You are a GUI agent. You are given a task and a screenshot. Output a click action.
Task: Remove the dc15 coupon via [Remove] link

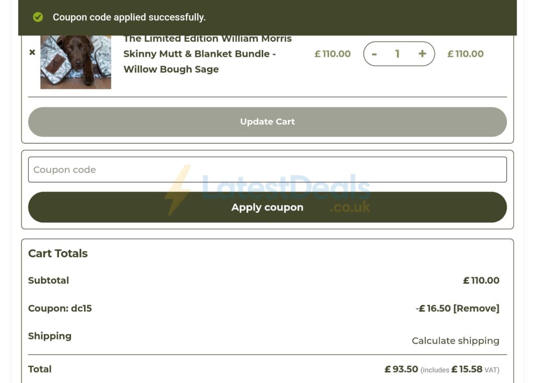coord(476,308)
